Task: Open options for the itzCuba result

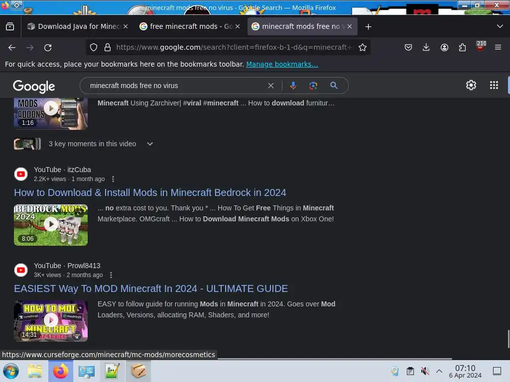Action: click(x=113, y=179)
